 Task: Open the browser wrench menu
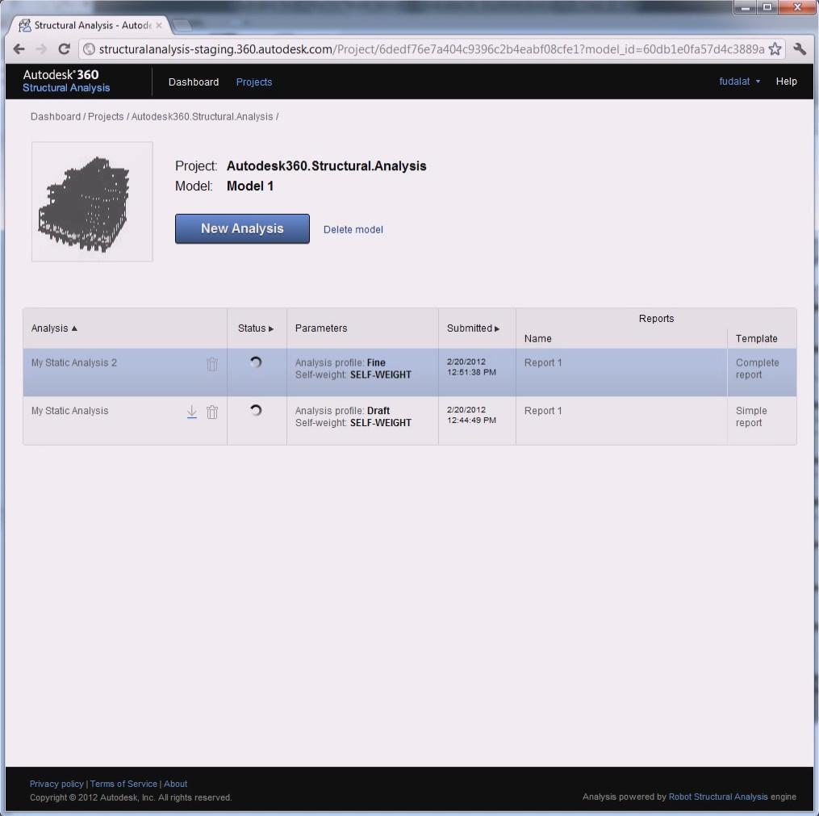(x=800, y=49)
